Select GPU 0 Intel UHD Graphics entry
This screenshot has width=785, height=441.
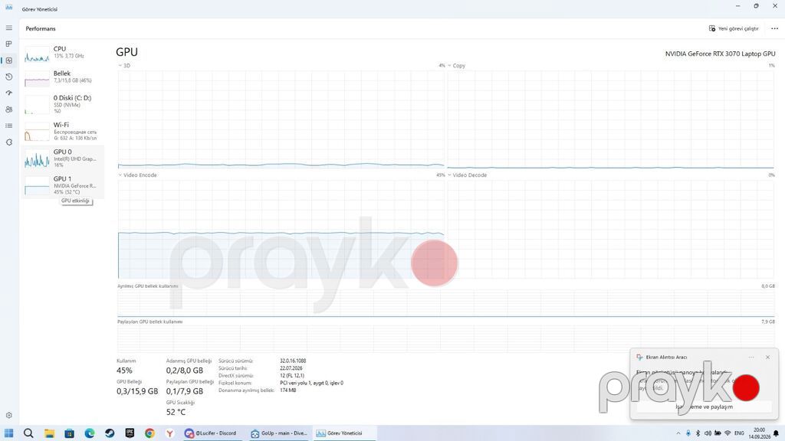coord(63,158)
